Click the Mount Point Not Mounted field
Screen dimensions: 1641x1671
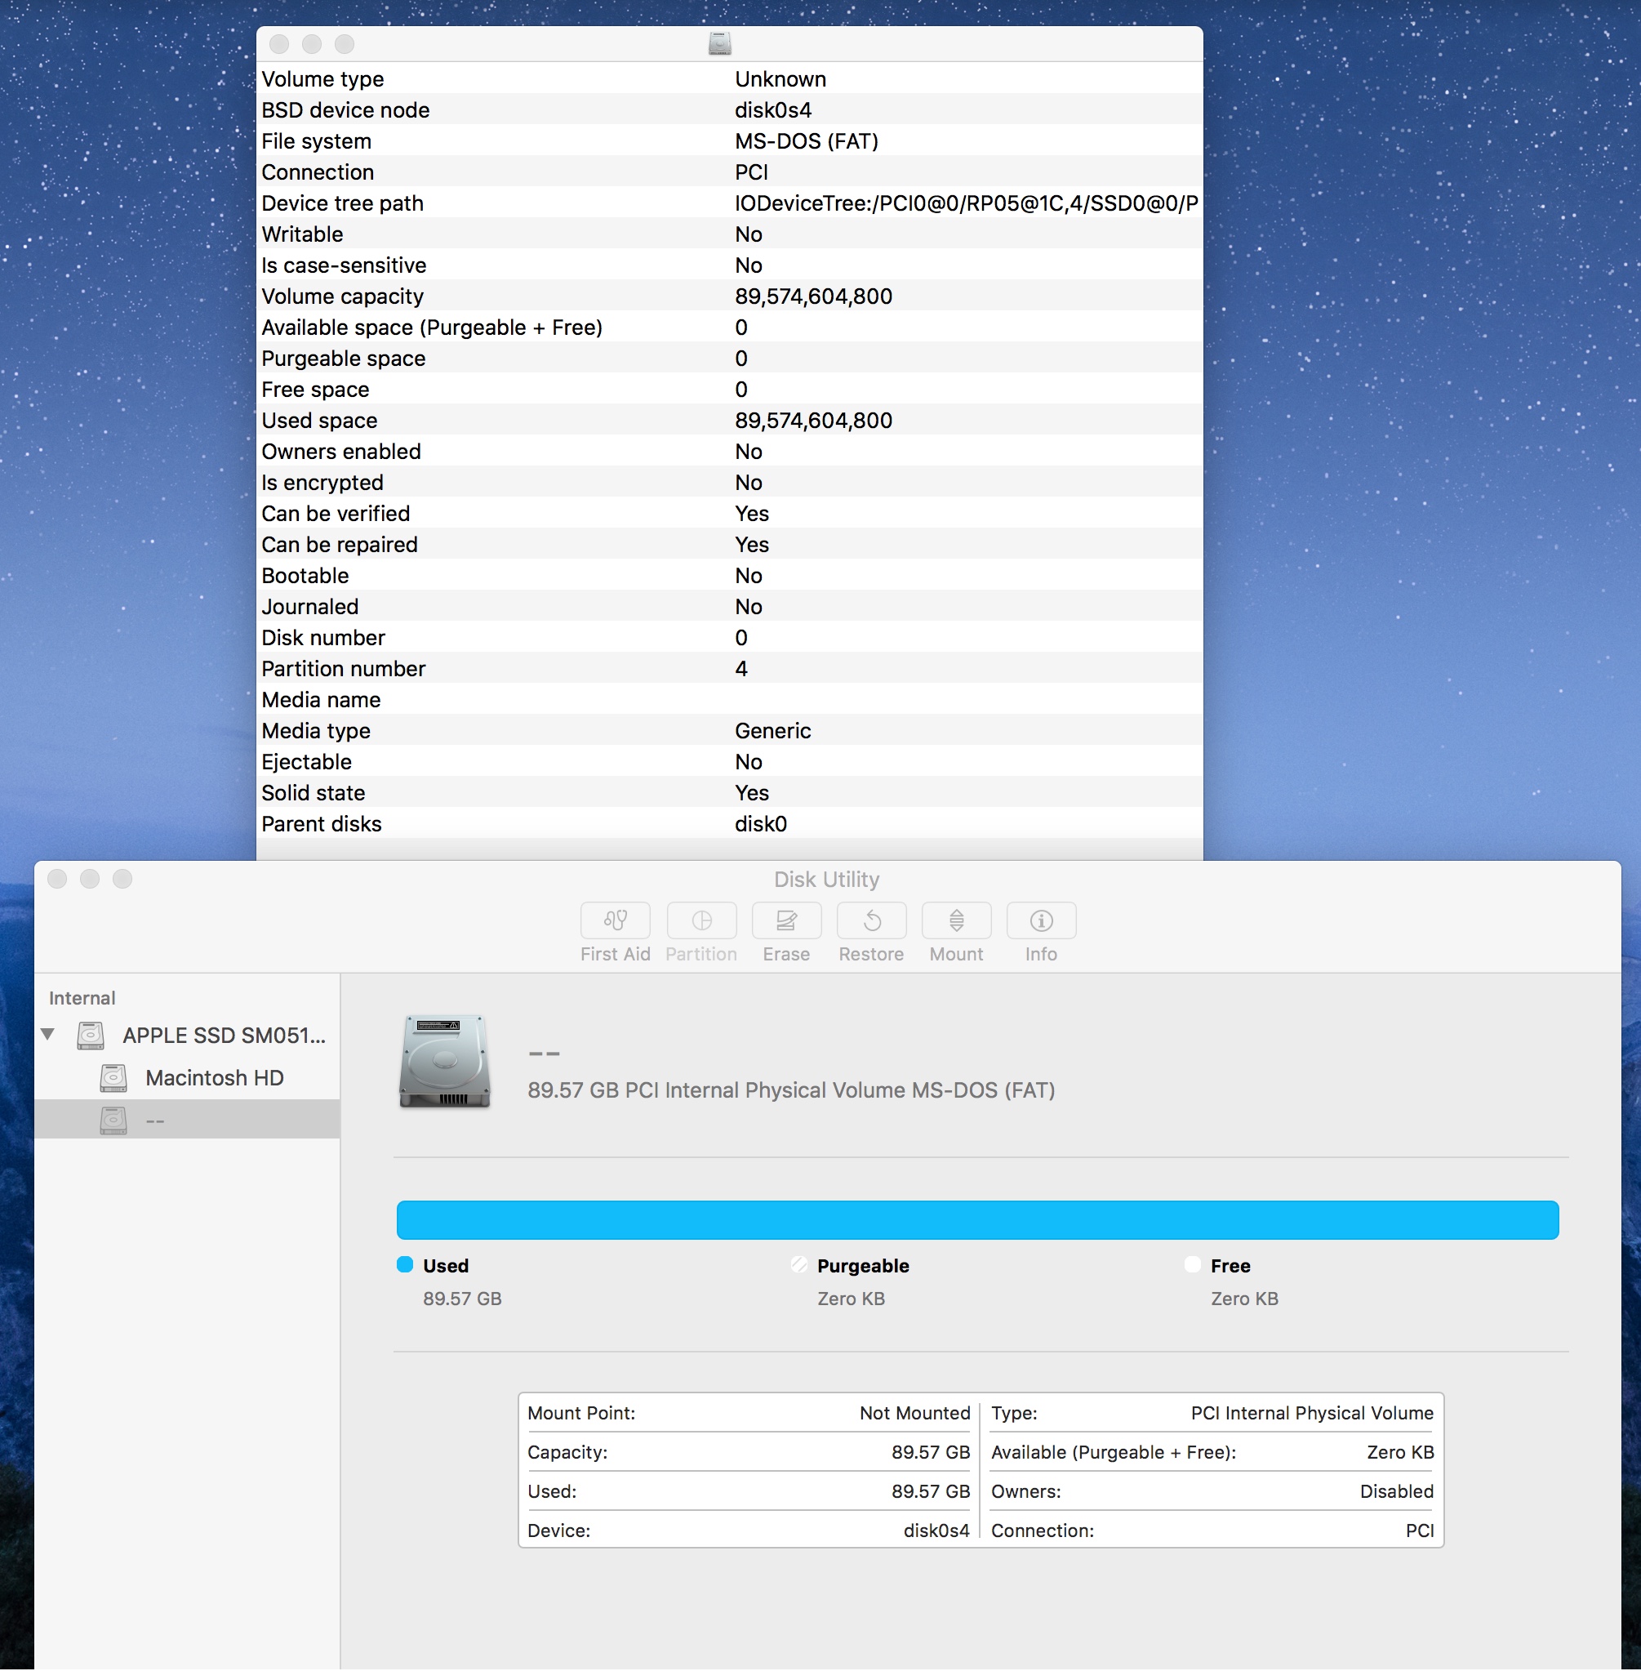(914, 1413)
